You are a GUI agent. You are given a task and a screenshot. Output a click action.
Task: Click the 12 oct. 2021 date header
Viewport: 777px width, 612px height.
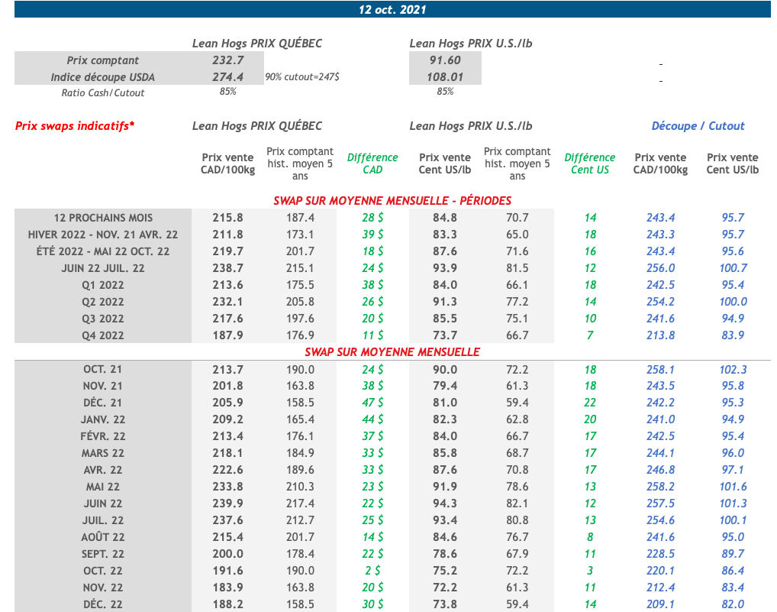click(x=392, y=10)
